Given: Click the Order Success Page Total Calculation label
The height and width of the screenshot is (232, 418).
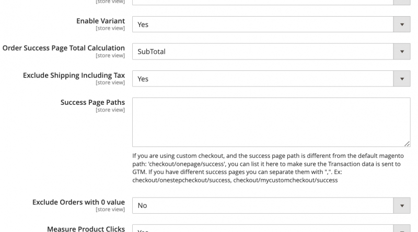Looking at the screenshot, I should click(64, 48).
